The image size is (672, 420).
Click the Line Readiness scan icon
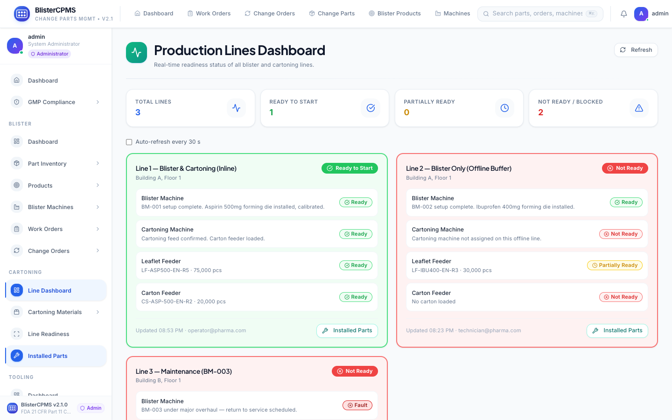pos(17,334)
